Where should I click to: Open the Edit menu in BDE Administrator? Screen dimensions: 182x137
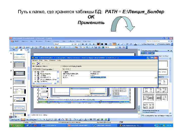point(41,60)
